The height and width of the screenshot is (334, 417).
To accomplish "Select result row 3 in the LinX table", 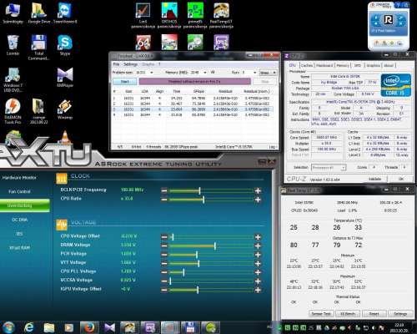I will 192,109.
